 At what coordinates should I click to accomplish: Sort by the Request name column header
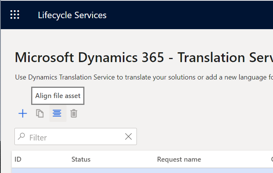click(x=179, y=159)
